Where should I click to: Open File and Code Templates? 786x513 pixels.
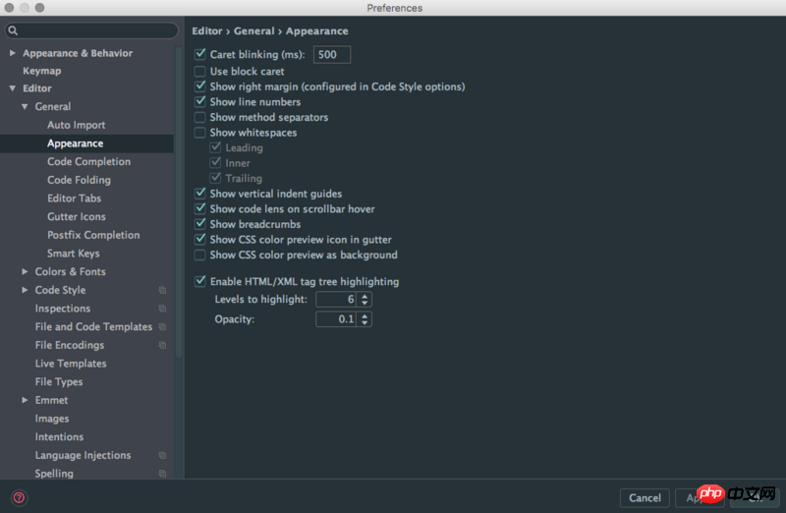[93, 326]
